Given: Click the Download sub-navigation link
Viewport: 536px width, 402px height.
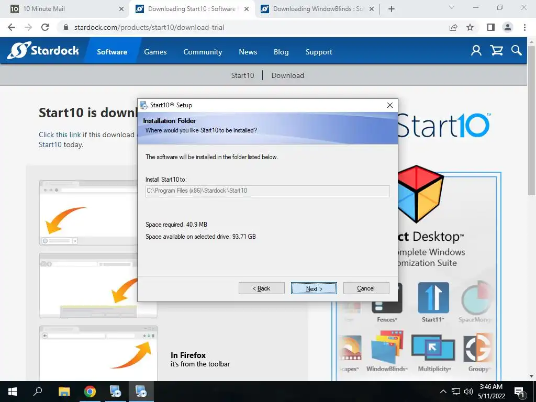Looking at the screenshot, I should [x=287, y=75].
